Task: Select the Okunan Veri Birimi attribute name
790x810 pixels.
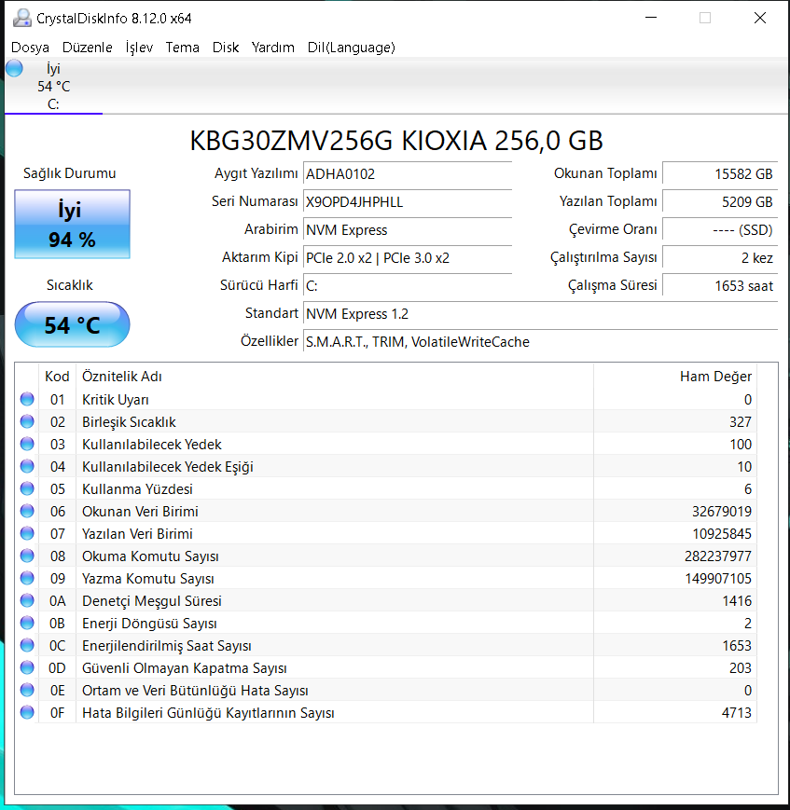Action: (140, 512)
